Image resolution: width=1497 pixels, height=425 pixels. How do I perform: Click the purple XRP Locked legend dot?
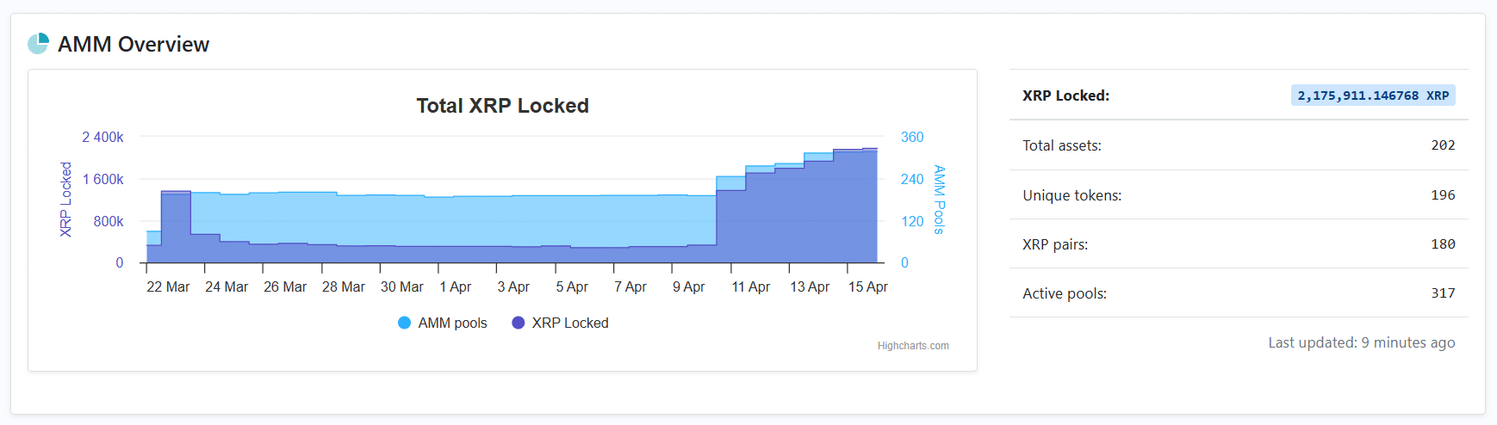(518, 323)
